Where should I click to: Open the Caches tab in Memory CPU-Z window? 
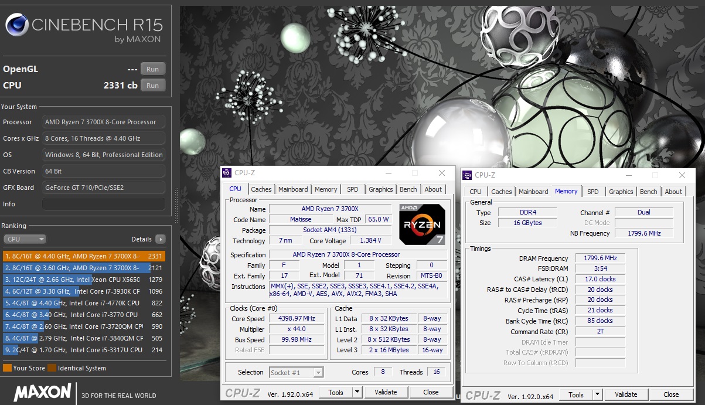pos(502,192)
